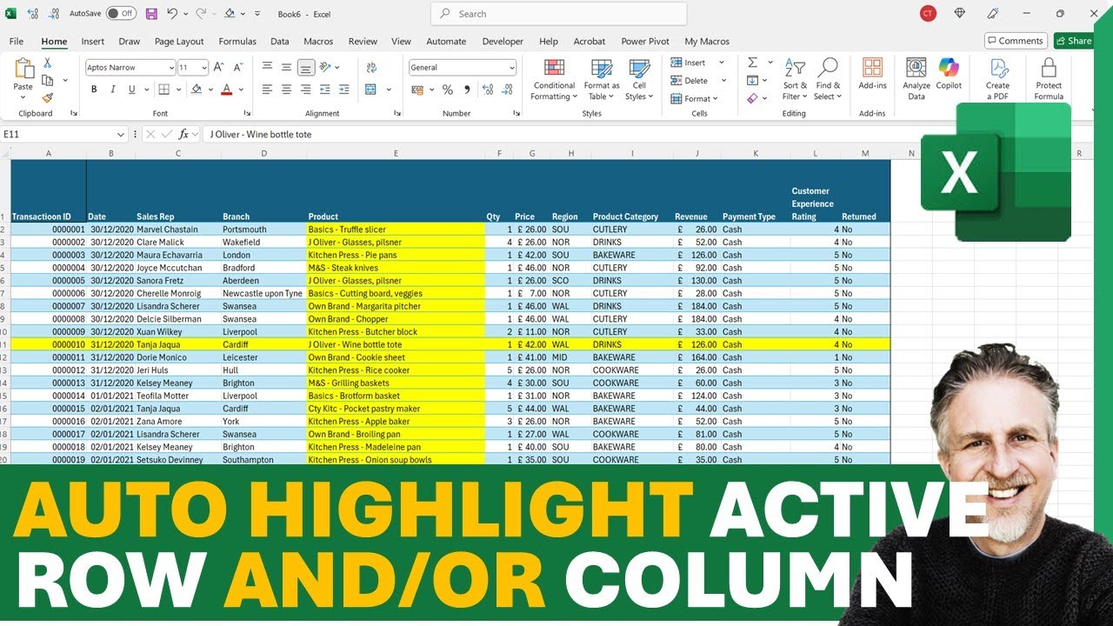Switch to the Power Pivot tab
Screen dimensions: 1113x626
click(647, 41)
